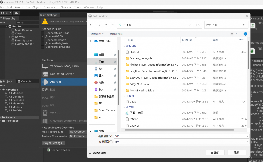Screen dimensions: 263x162
Task: Open the Unity cloud services icon
Action: [x=16, y=13]
